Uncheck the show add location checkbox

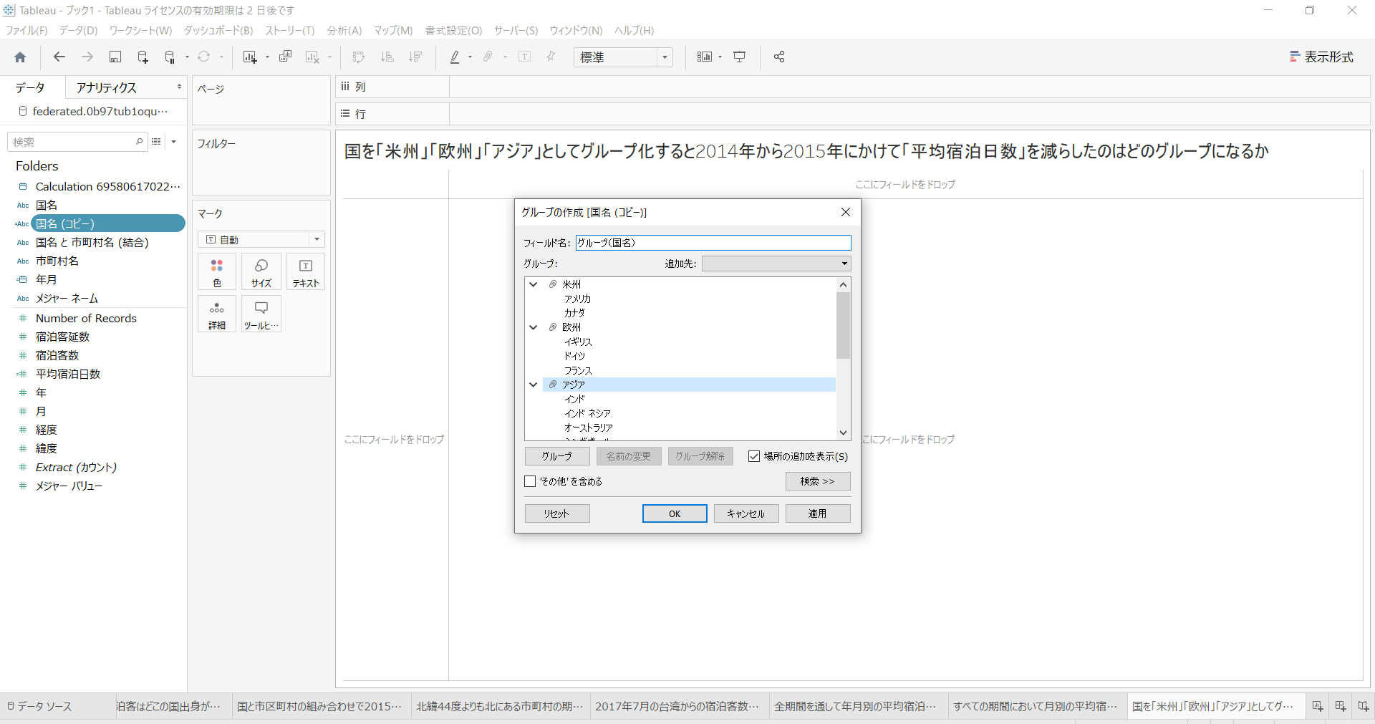tap(754, 456)
